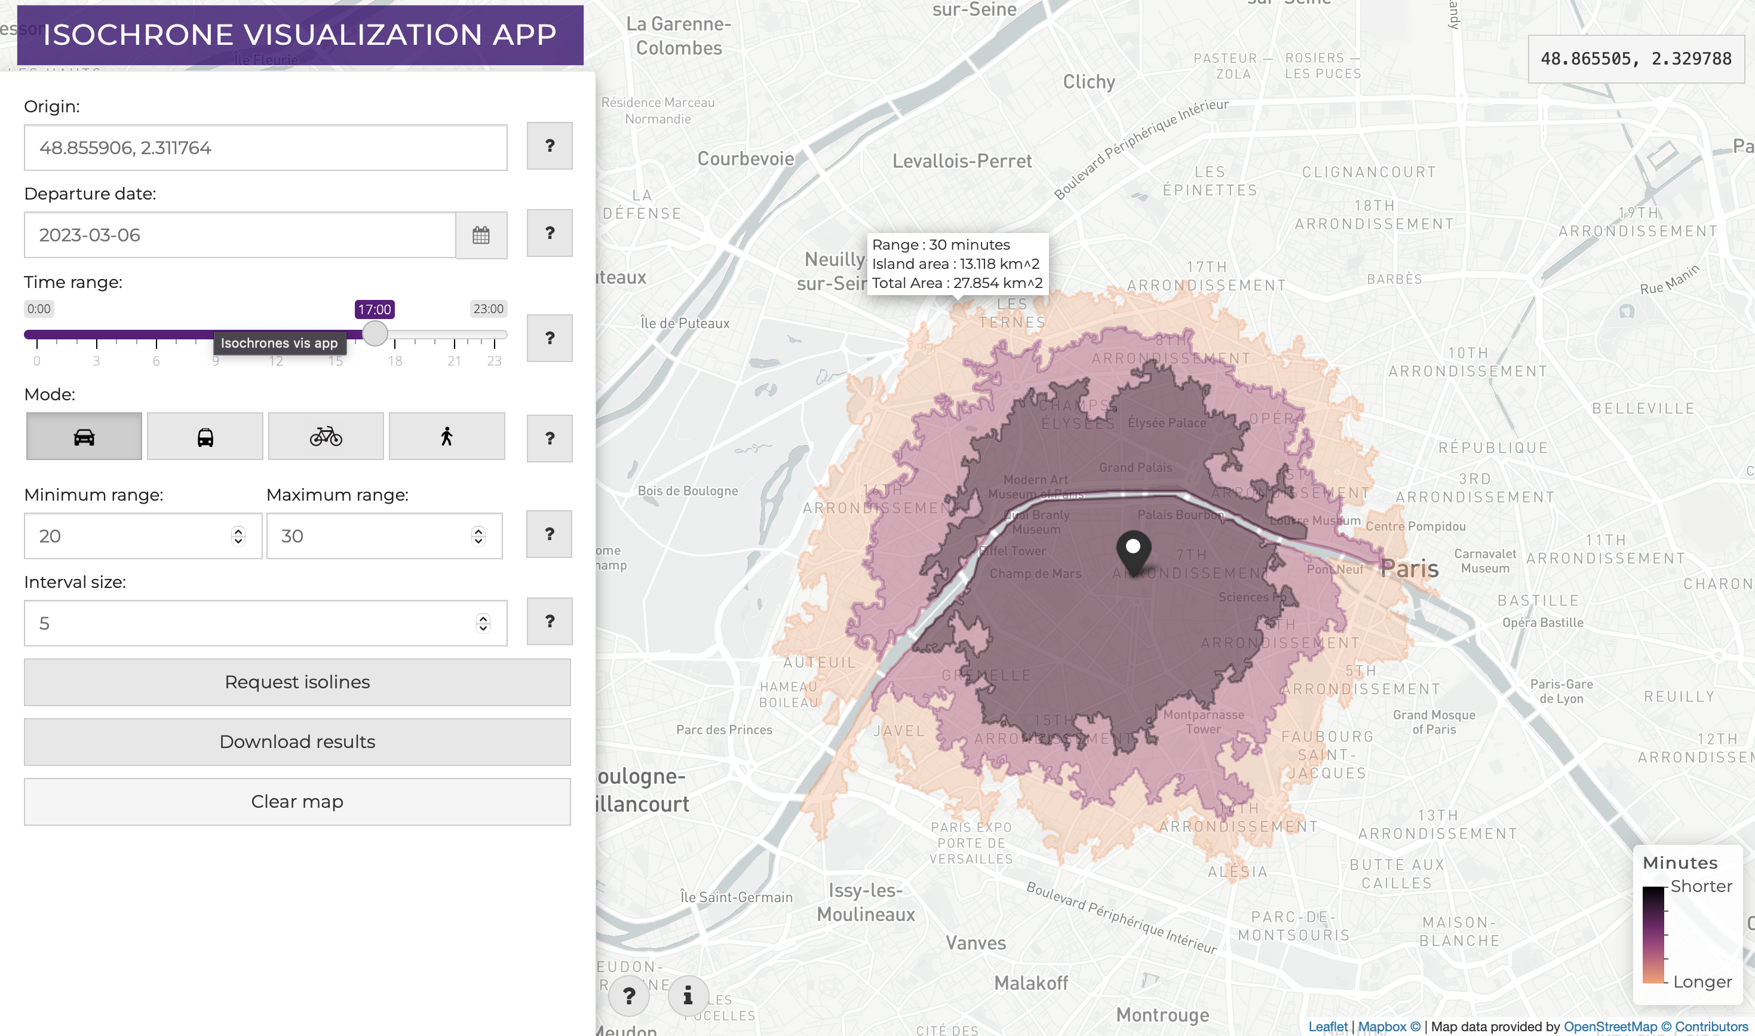Open help for the Origin field
Image resolution: width=1755 pixels, height=1036 pixels.
(x=550, y=146)
